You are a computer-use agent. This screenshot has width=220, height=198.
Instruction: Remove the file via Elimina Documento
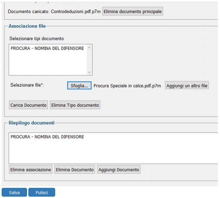click(x=75, y=170)
